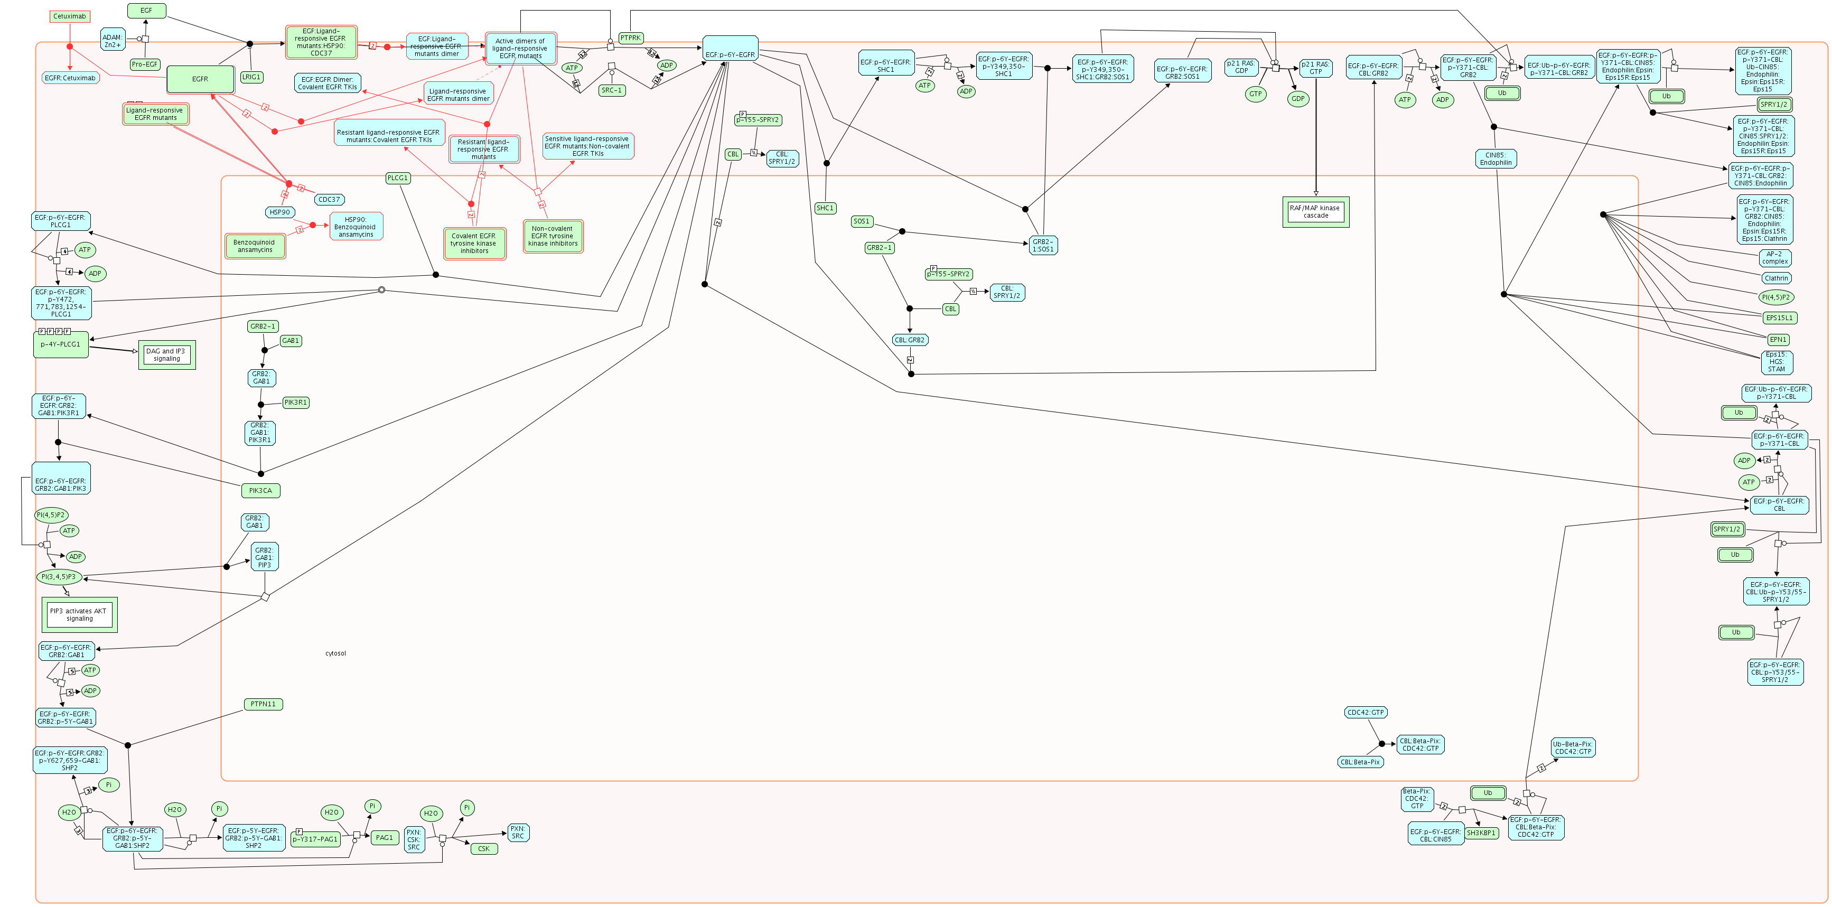Open PIP3 activates AKT signaling box
Viewport: 1832px width, 907px height.
(79, 615)
